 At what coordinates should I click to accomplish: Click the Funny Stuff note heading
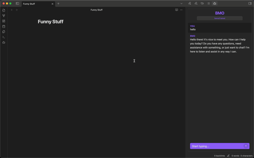click(50, 22)
